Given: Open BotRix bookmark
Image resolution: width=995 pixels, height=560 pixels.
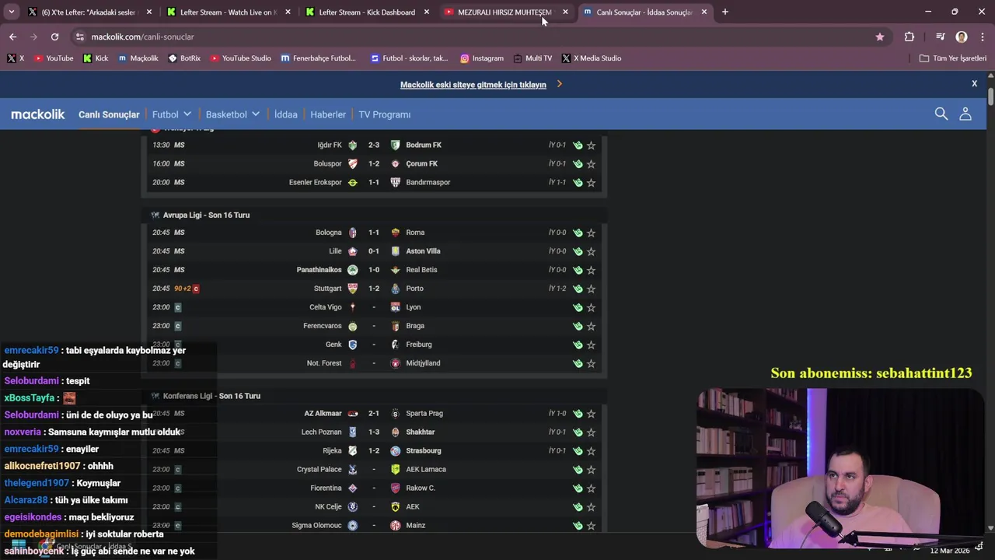Looking at the screenshot, I should pos(184,58).
